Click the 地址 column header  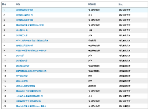(120, 4)
